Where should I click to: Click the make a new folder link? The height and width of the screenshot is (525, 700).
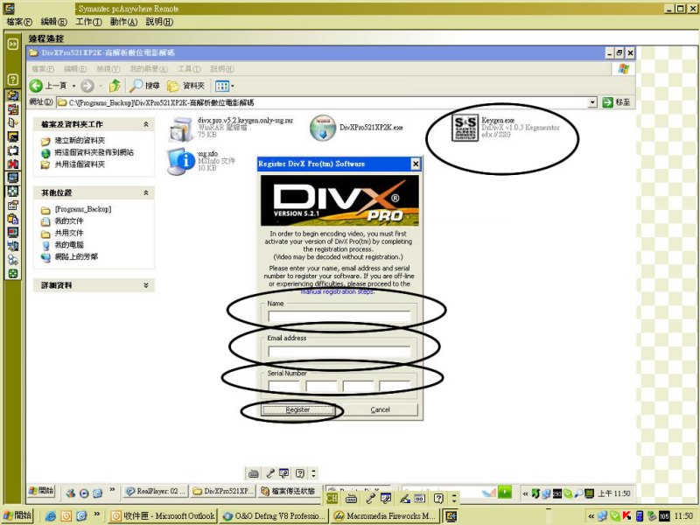point(80,141)
